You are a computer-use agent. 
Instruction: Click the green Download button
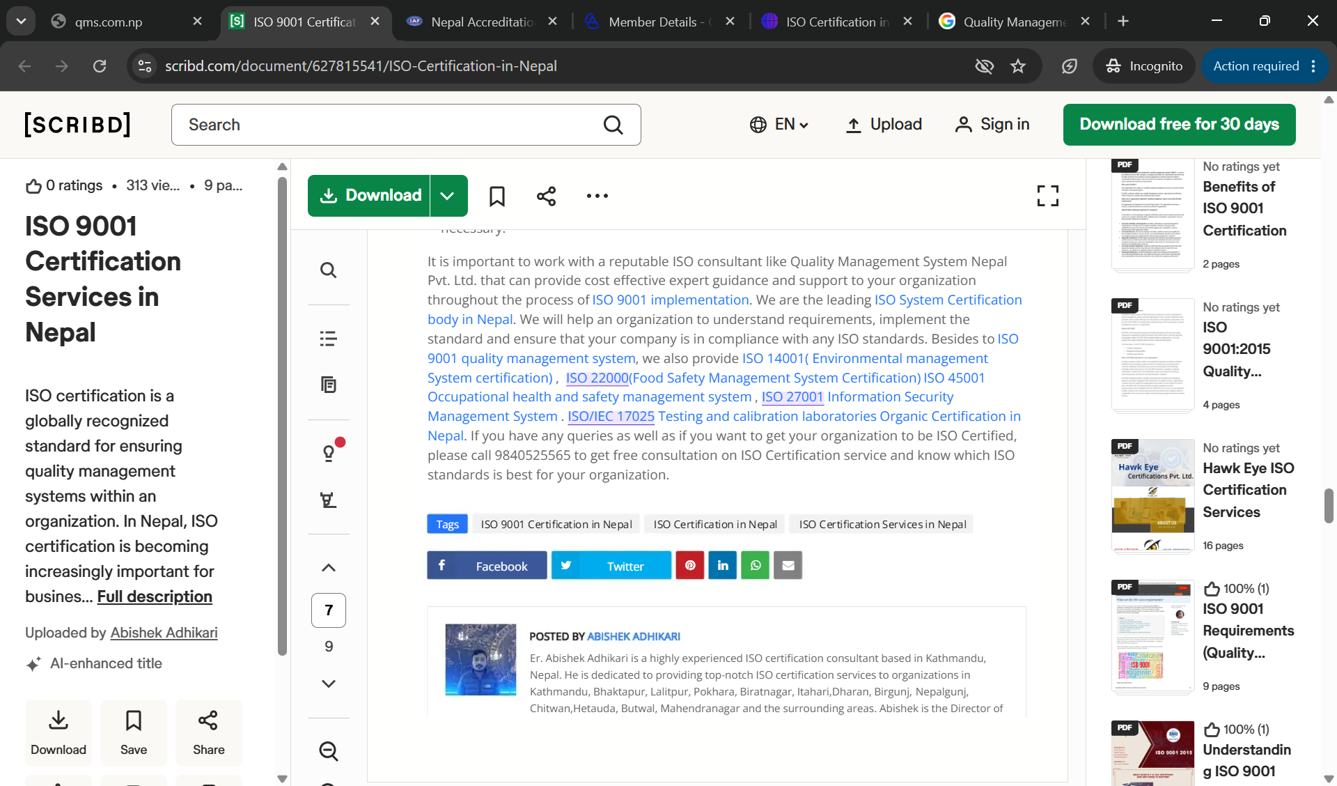pos(369,196)
